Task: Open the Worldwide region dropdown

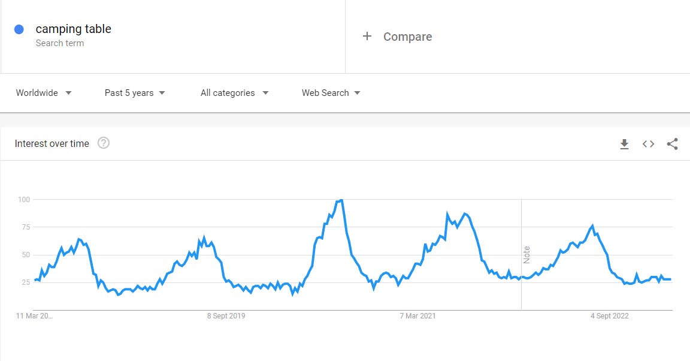Action: pyautogui.click(x=44, y=93)
